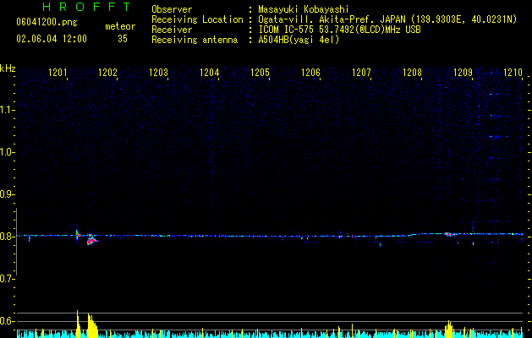Click the 1210 time axis label
This screenshot has height=338, width=532.
[x=513, y=73]
